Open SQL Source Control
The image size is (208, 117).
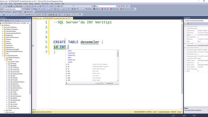127,9
